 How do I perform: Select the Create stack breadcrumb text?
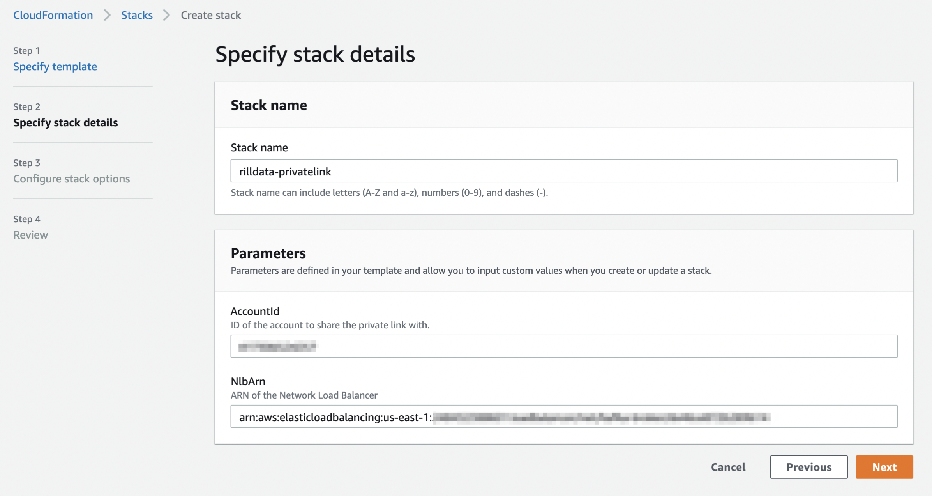[211, 15]
